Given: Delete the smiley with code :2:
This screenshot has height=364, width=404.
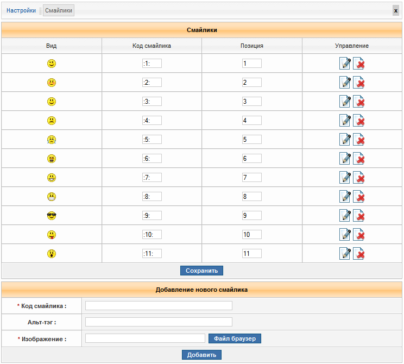Looking at the screenshot, I should [x=359, y=83].
